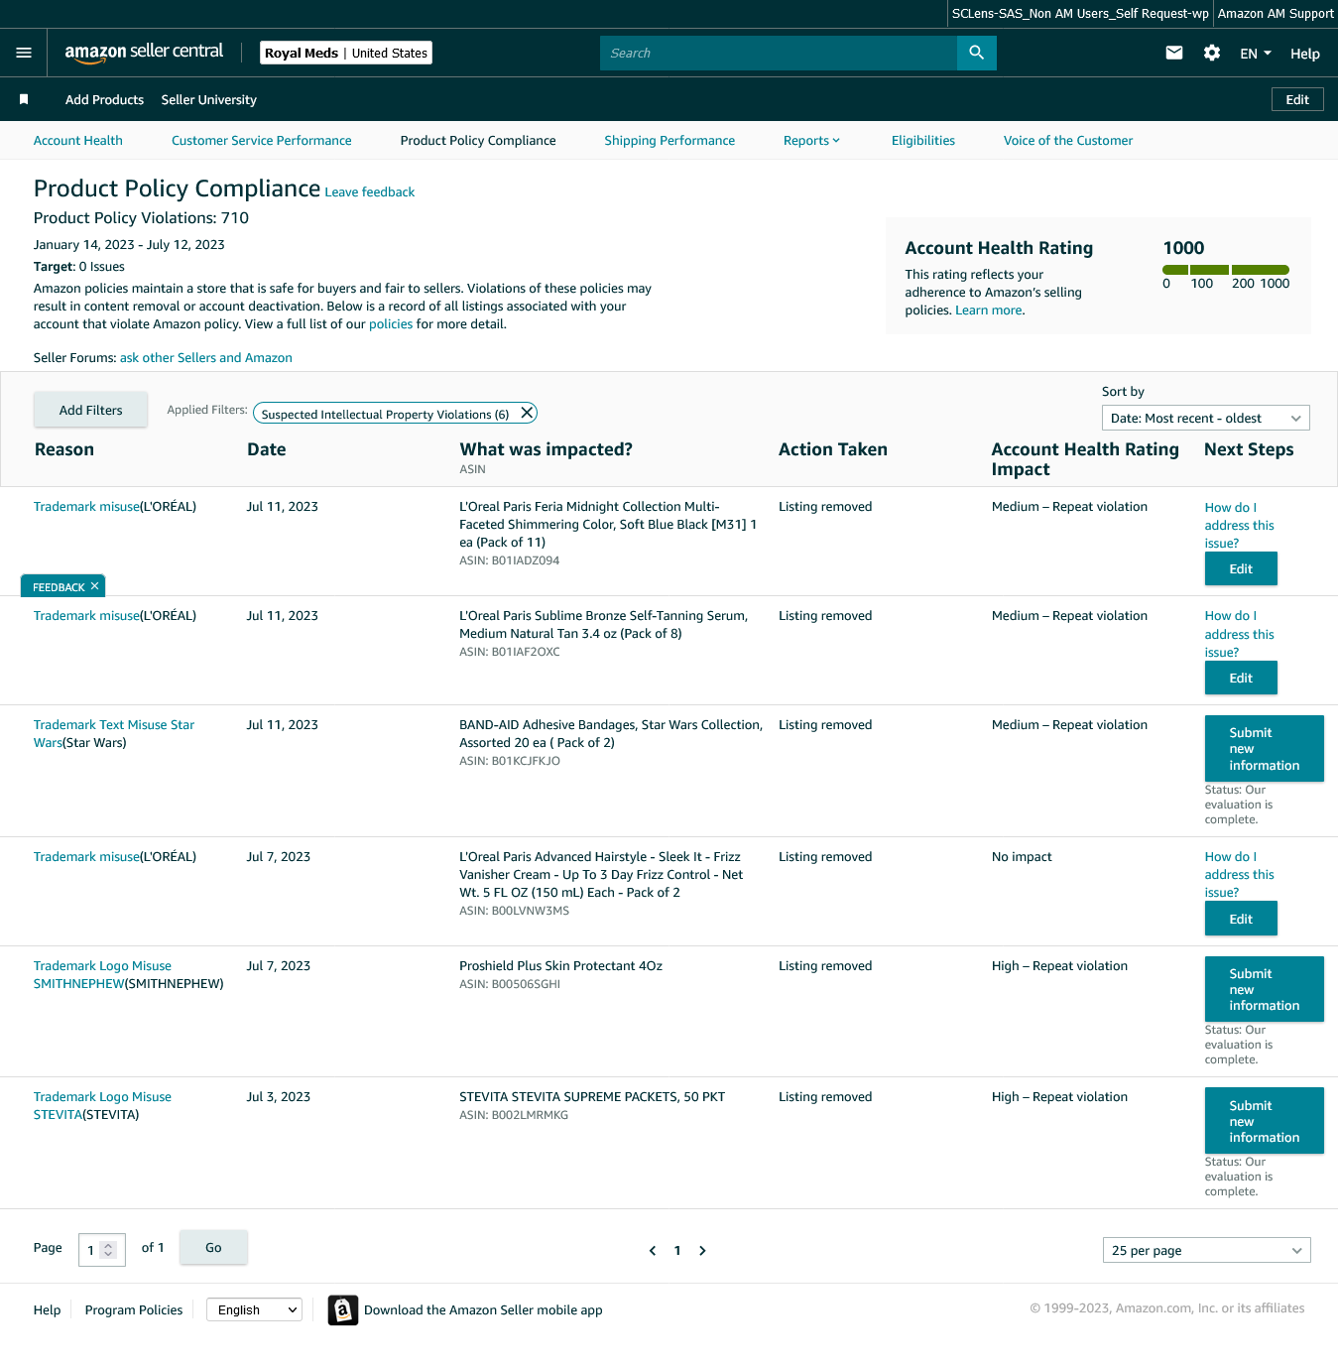
Task: Click the Amazon Seller mobile app icon
Action: pos(343,1310)
